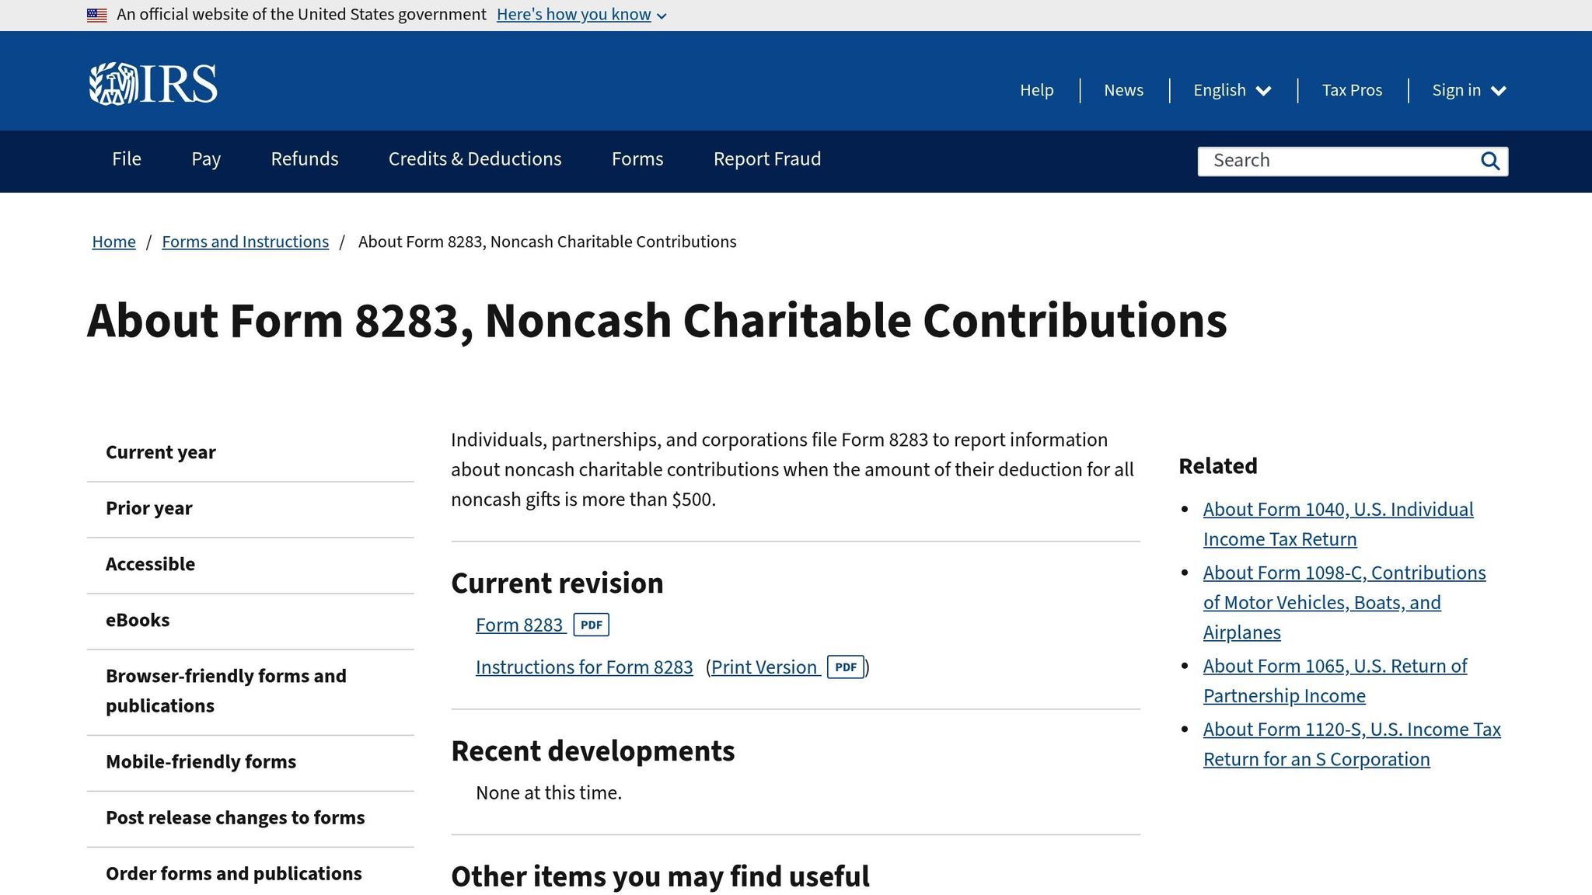Click the PDF icon beside Print Version
The height and width of the screenshot is (895, 1592).
[845, 667]
